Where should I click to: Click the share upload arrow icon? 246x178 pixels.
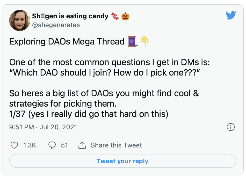tap(82, 145)
